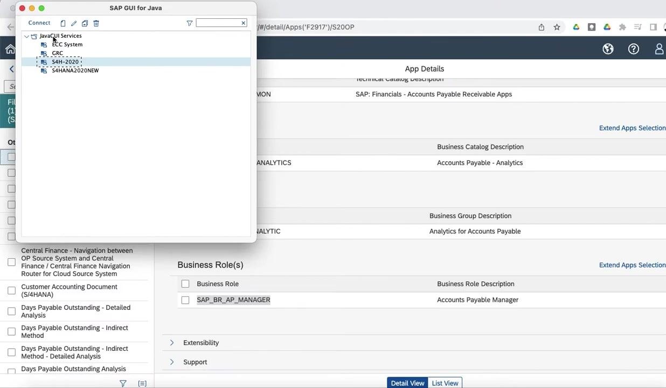Screen dimensions: 666x388
Task: Select the S4H-2020 connection
Action: pyautogui.click(x=65, y=62)
